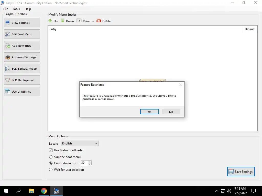This screenshot has width=262, height=196.
Task: Click the Rename entry icon
Action: pos(79,21)
